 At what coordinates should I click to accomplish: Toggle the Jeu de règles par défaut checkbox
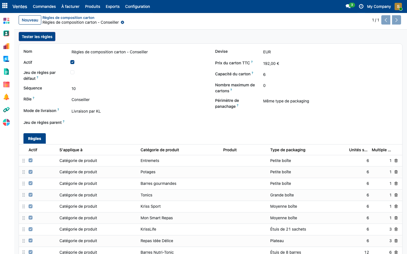pyautogui.click(x=72, y=72)
